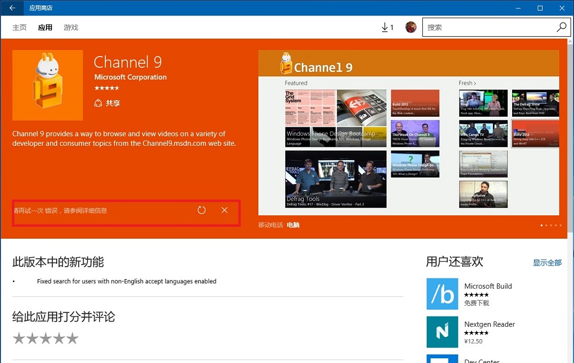Click the error message 请再试一次 错误
Image resolution: width=574 pixels, height=363 pixels.
coord(60,211)
